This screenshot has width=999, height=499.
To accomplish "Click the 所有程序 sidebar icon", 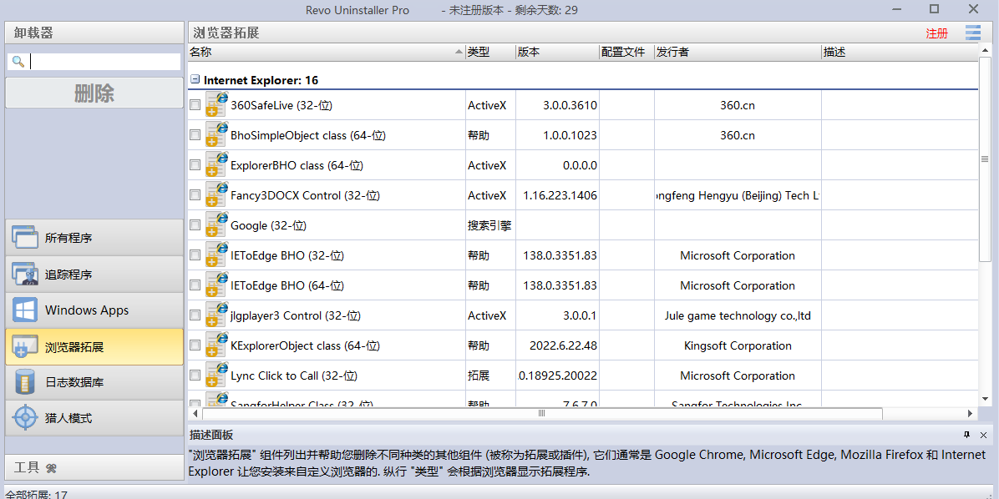I will pyautogui.click(x=25, y=238).
